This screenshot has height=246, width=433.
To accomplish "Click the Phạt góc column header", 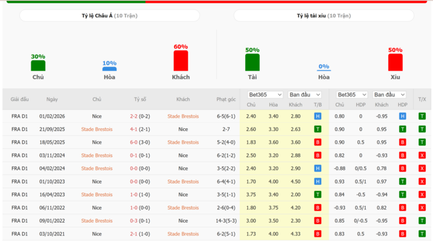I will (x=226, y=100).
